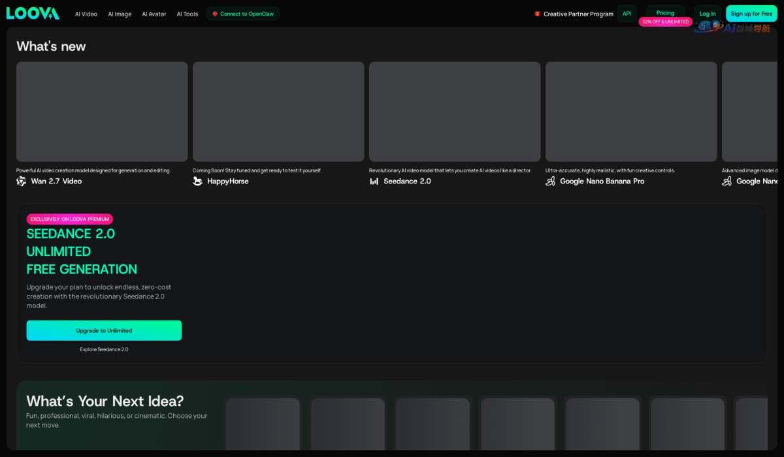Open the Wan 2.7 Video thumbnail card
Image resolution: width=784 pixels, height=457 pixels.
tap(102, 112)
